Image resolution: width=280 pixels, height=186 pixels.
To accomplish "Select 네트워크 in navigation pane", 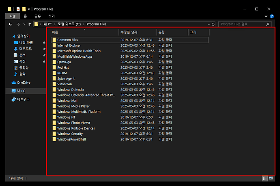I will point(23,99).
